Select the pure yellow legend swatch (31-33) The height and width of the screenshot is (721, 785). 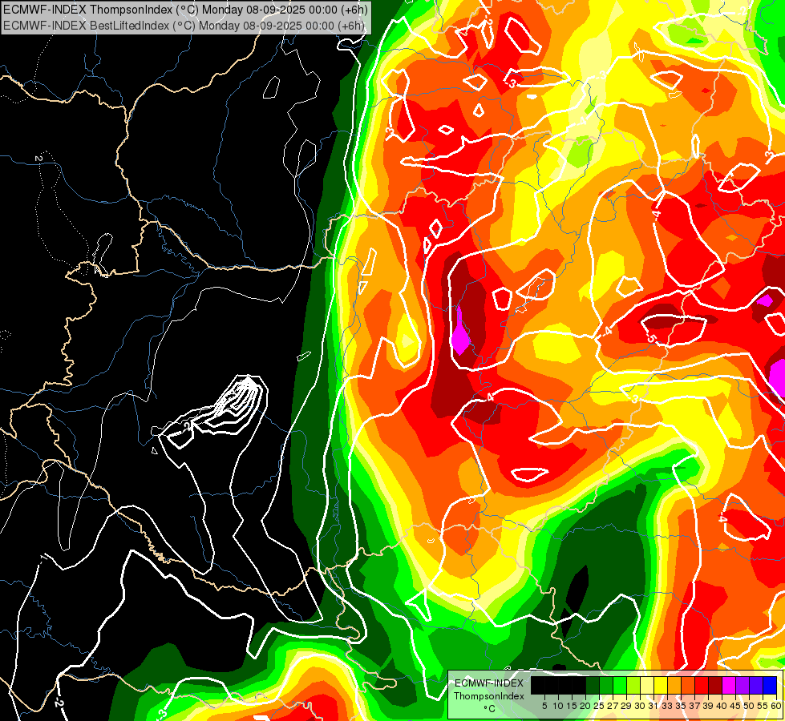click(x=661, y=686)
